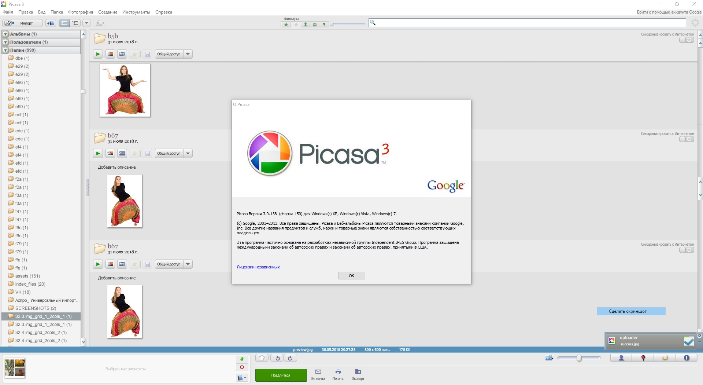Viewport: 703px width, 385px height.
Task: Open the add-to-album dropdown in tray
Action: pos(242,377)
